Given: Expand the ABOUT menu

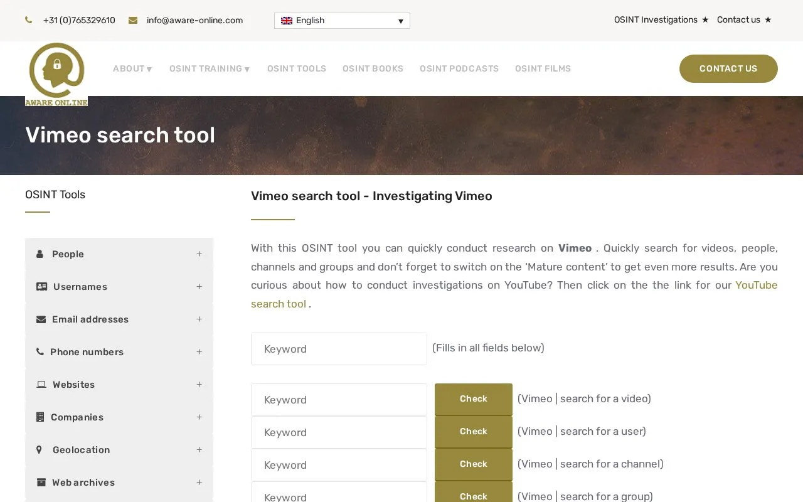Looking at the screenshot, I should pos(132,69).
